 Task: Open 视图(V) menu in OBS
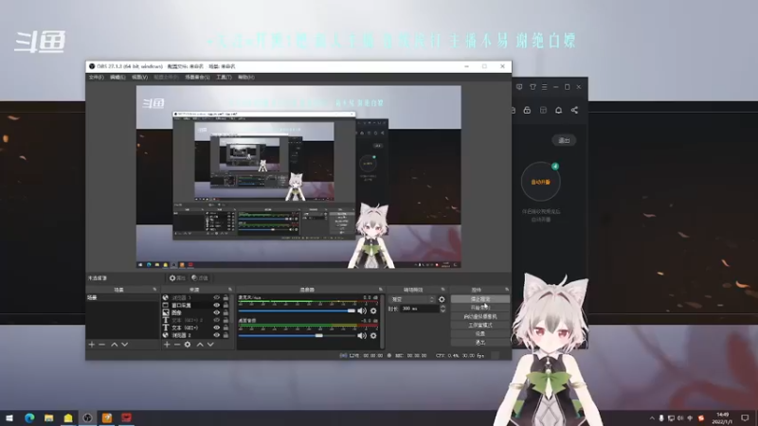click(x=139, y=78)
